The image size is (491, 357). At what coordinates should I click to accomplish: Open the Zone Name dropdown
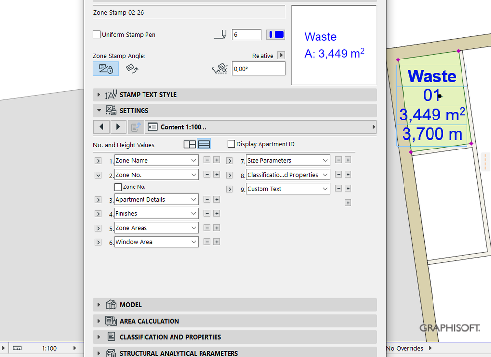click(156, 160)
